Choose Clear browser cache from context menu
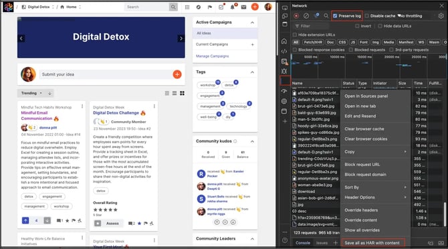This screenshot has width=448, height=249. click(x=364, y=129)
